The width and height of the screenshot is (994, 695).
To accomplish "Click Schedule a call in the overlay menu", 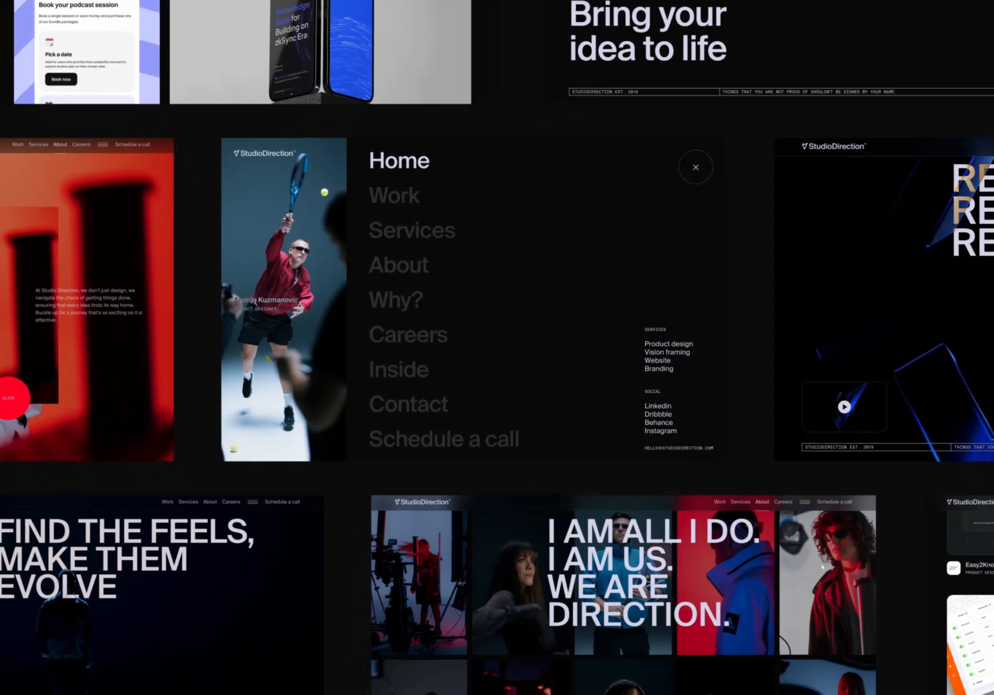I will [x=444, y=439].
